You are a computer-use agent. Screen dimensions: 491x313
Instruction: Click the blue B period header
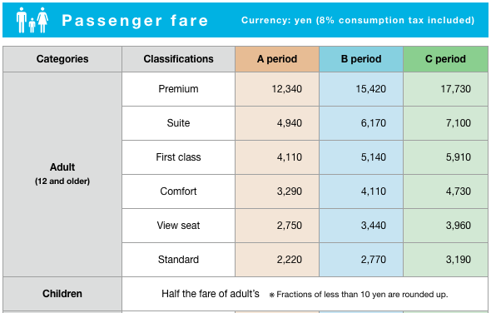coord(361,59)
